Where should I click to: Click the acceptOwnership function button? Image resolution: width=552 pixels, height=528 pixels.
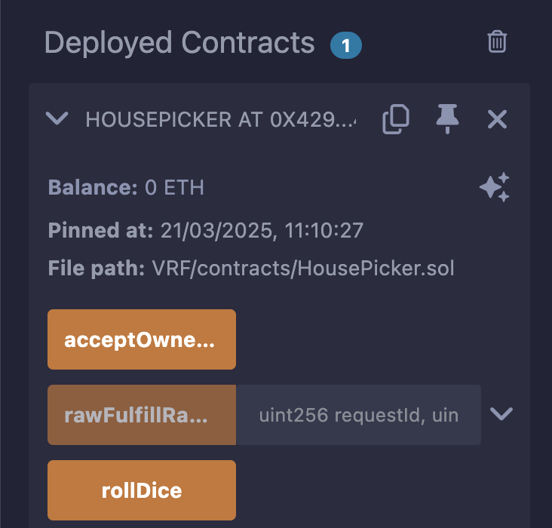[x=142, y=339]
